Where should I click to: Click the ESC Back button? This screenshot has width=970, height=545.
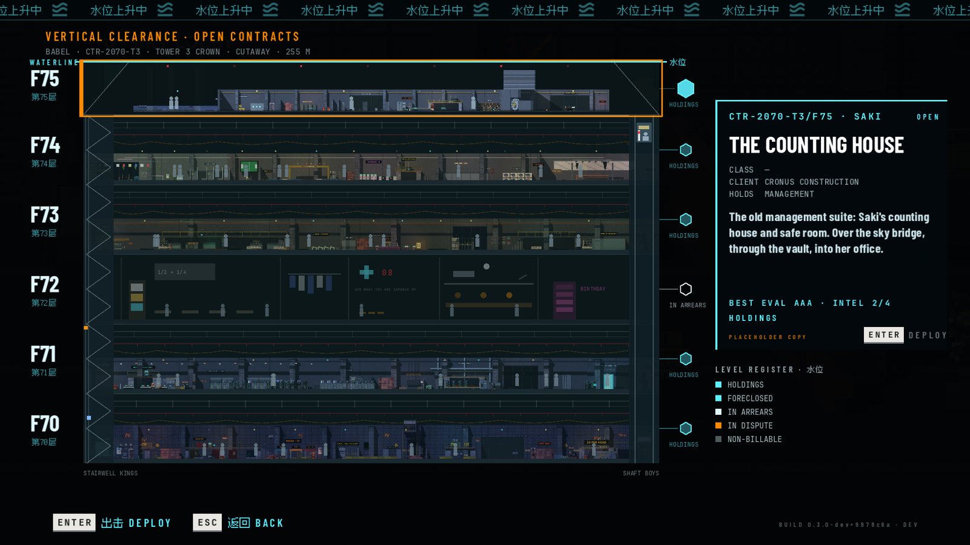pyautogui.click(x=238, y=523)
